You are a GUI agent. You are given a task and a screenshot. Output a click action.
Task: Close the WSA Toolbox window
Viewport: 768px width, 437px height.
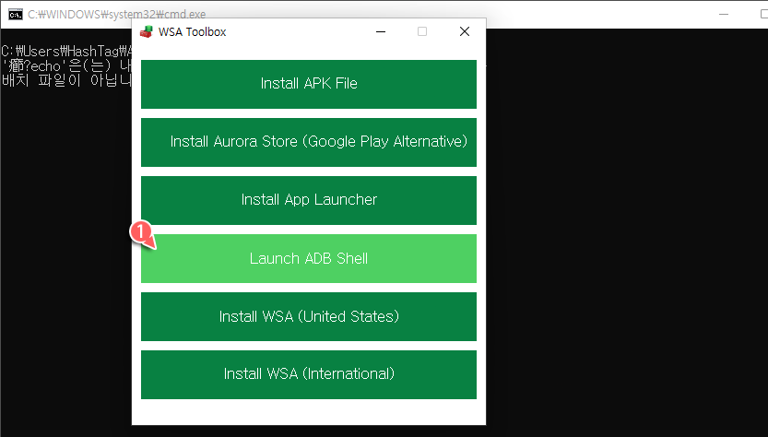pyautogui.click(x=465, y=32)
